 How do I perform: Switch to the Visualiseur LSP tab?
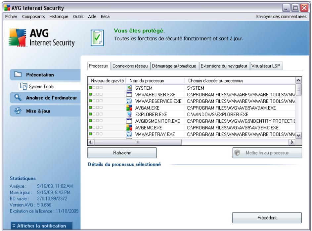point(266,66)
